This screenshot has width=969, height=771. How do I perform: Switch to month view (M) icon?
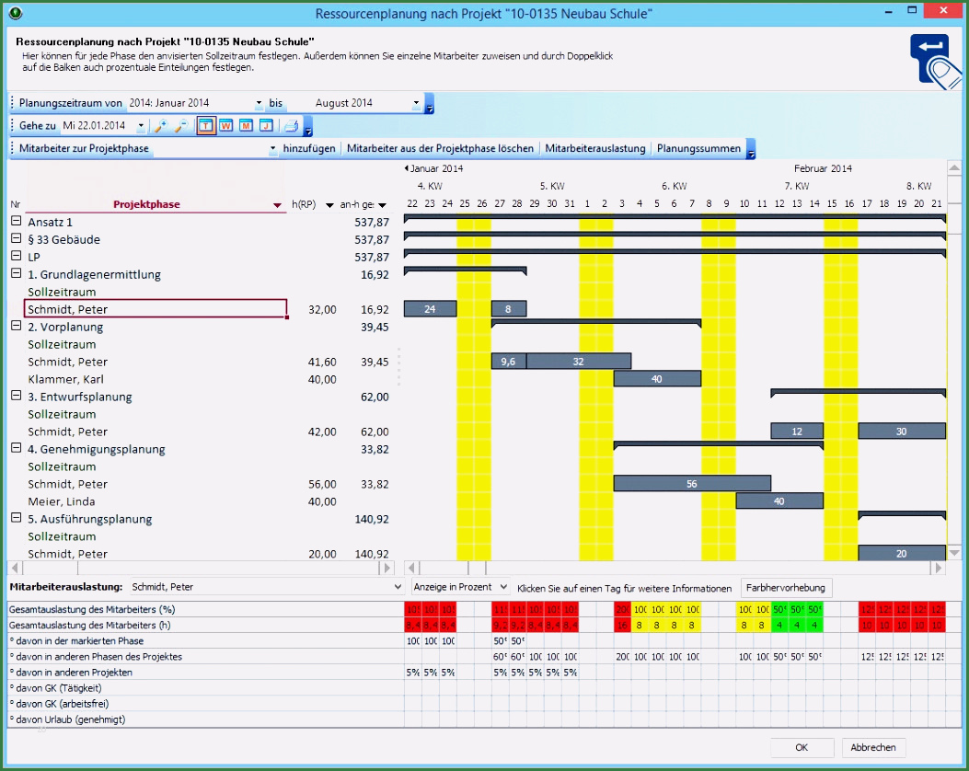[246, 126]
